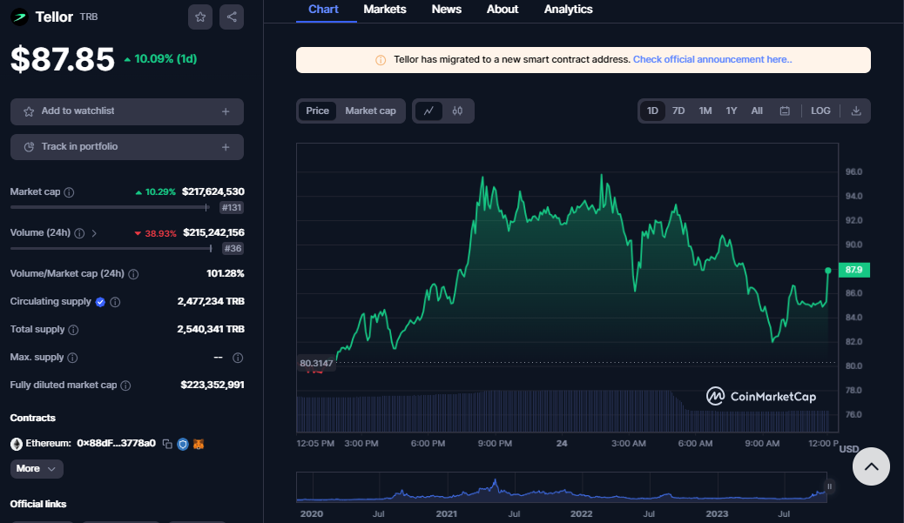Click the historical overview mini chart

pos(562,487)
